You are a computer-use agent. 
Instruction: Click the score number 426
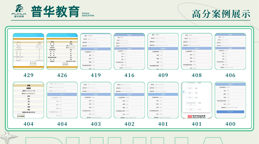click(62, 75)
